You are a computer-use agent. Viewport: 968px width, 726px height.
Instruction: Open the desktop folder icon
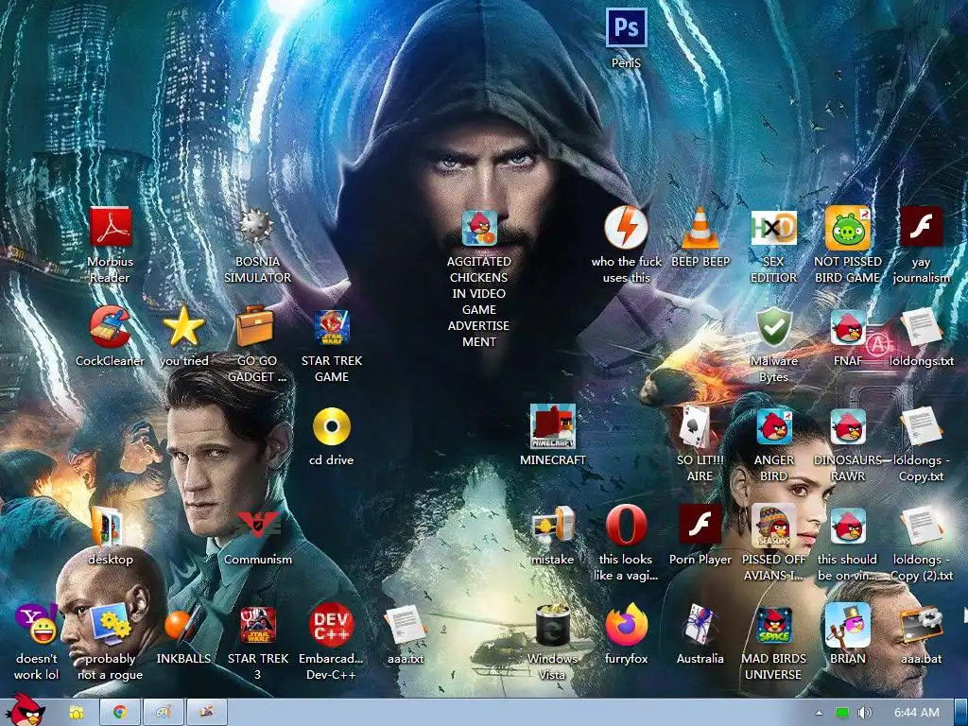(107, 526)
